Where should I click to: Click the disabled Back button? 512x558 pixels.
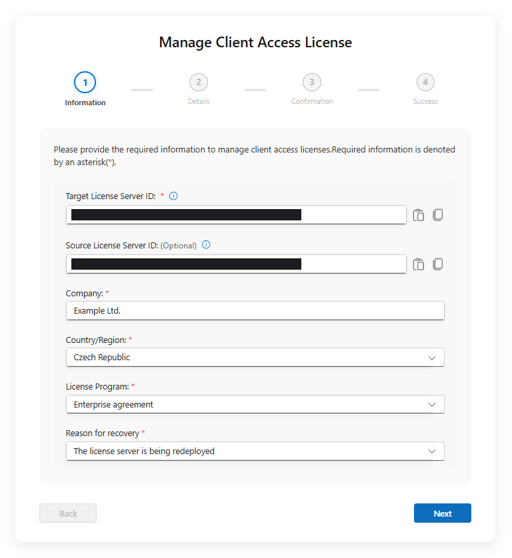click(x=68, y=513)
